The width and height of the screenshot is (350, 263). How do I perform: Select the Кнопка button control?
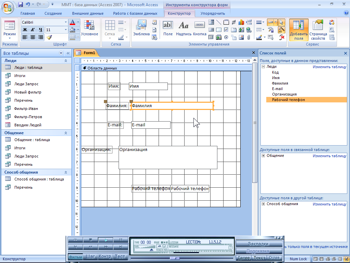coord(200,28)
